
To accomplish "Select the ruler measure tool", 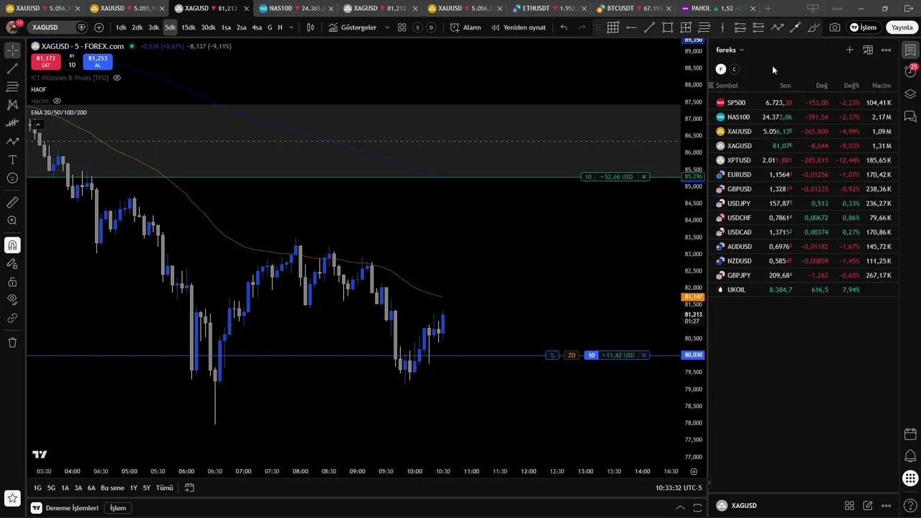I will (x=12, y=202).
